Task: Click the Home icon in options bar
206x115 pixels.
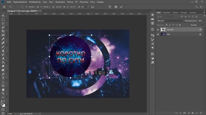Action: (4, 7)
